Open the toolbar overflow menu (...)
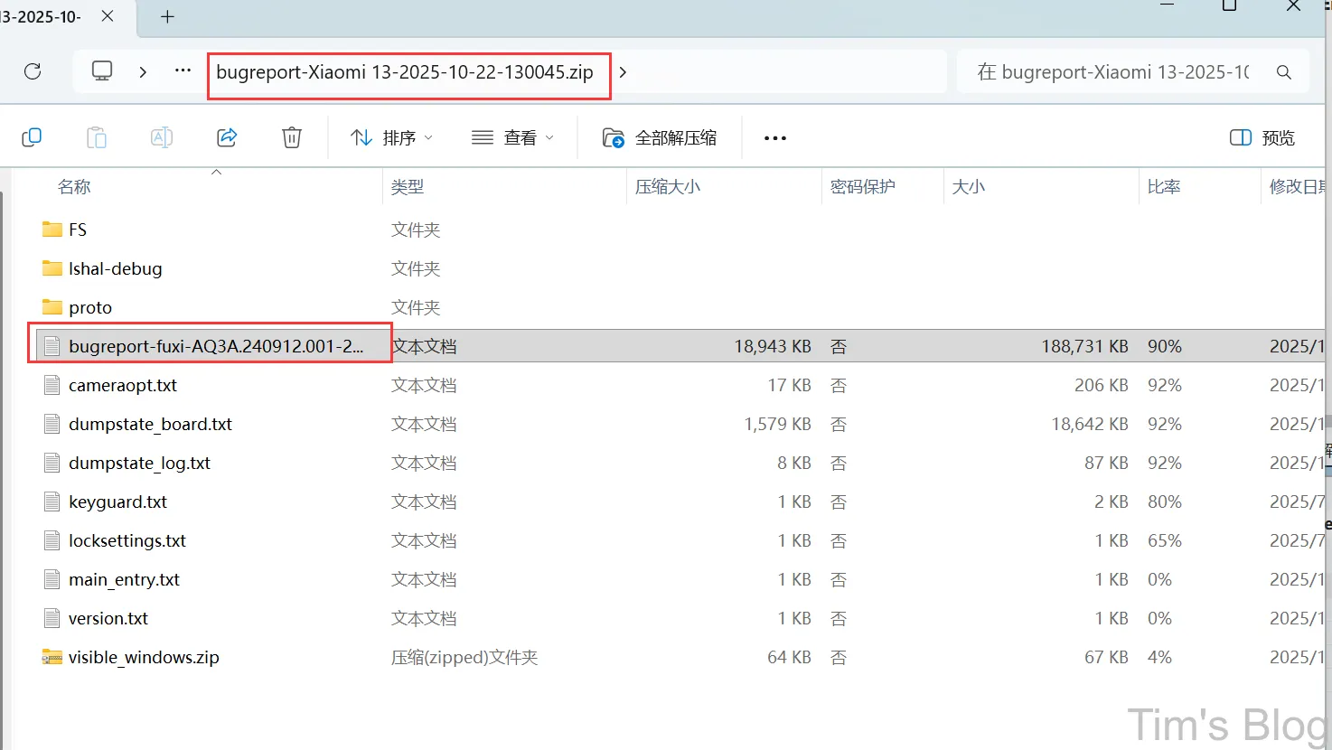1332x750 pixels. (774, 137)
